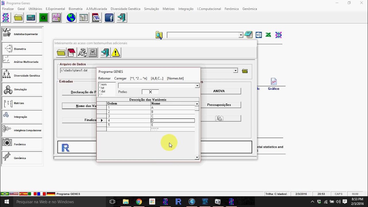The image size is (368, 207).
Task: Open Estatística Experimental sidebar module
Action: click(22, 34)
